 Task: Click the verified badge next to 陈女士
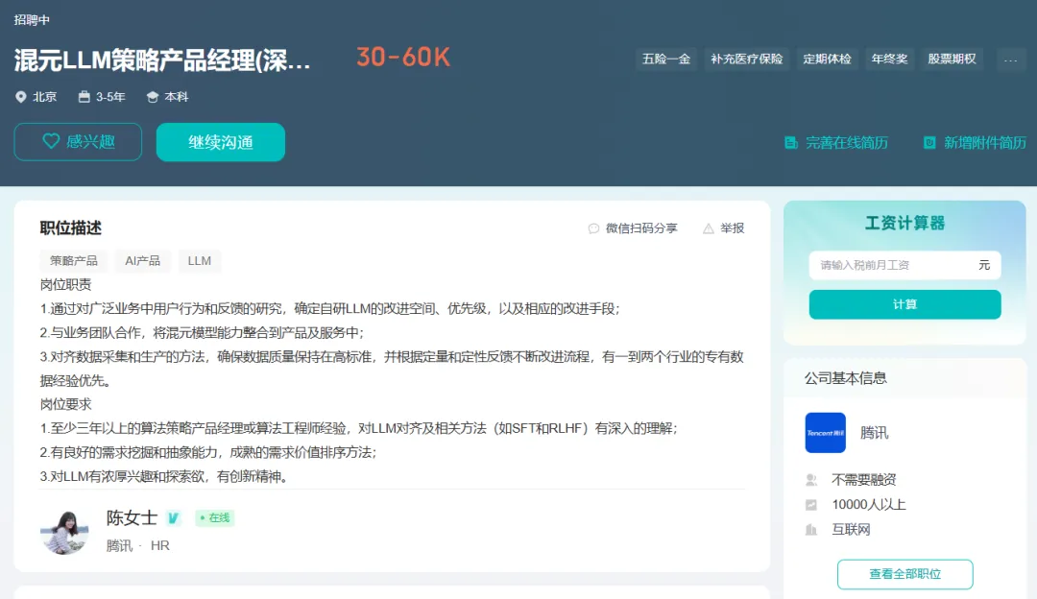tap(173, 518)
